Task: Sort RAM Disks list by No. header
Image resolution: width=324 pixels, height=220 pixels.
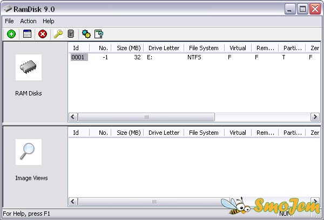Action: [x=100, y=48]
